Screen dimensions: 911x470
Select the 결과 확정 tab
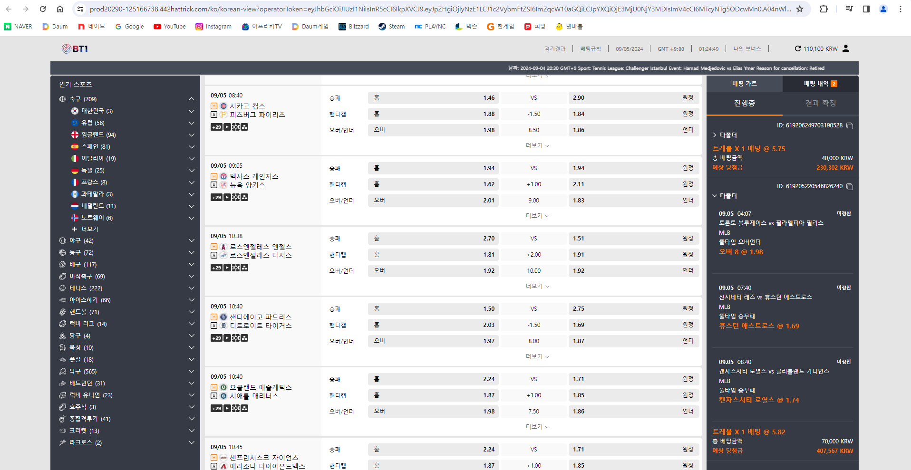(821, 103)
